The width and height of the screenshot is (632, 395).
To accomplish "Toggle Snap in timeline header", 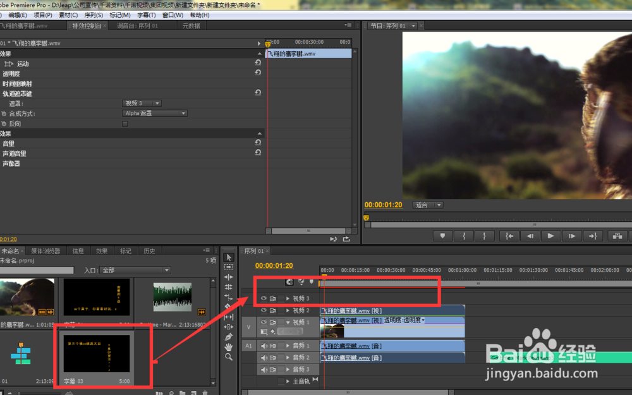I will 289,282.
